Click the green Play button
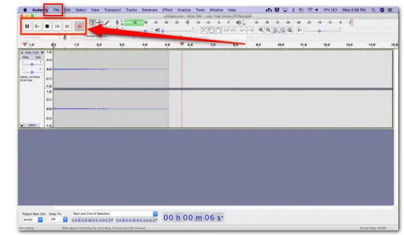 coord(37,27)
